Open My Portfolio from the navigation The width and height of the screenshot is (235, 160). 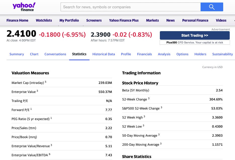click(x=69, y=20)
